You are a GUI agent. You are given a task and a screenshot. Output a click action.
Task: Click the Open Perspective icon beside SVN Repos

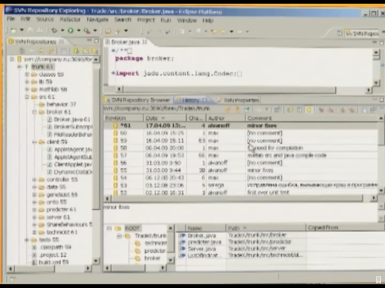pos(340,33)
